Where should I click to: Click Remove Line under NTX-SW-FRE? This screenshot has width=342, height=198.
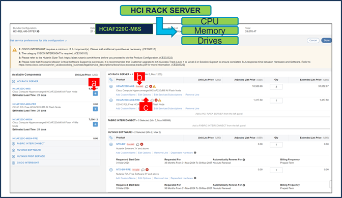point(161,178)
